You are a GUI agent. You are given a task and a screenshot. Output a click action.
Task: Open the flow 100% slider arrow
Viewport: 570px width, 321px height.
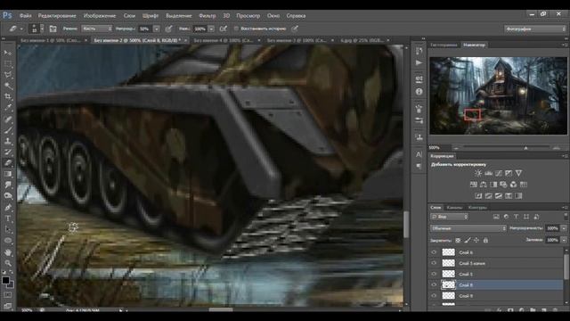click(211, 29)
